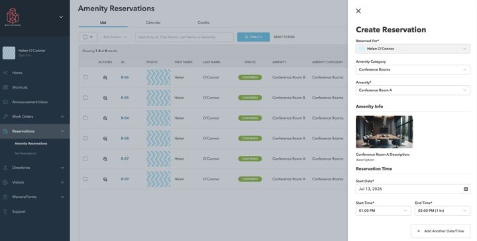This screenshot has width=477, height=241.
Task: Expand the Directories menu chevron
Action: point(62,168)
